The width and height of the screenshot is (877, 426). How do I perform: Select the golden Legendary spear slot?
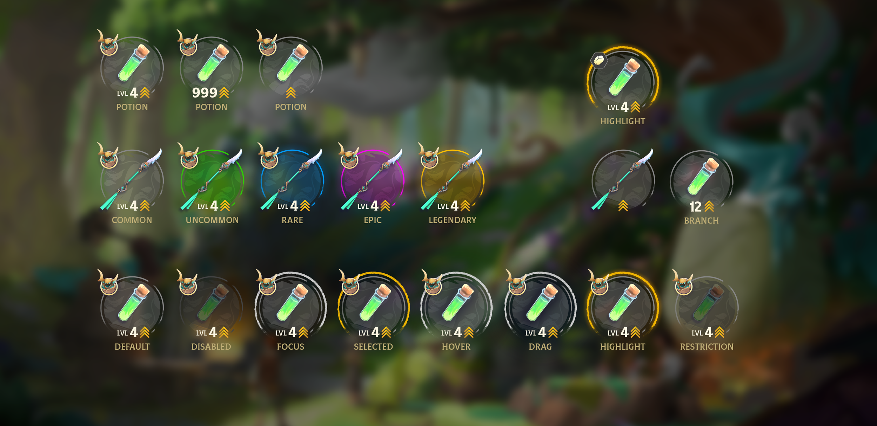point(453,181)
